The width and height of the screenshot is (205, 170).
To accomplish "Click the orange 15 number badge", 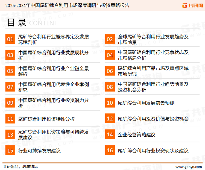I will [10, 150].
